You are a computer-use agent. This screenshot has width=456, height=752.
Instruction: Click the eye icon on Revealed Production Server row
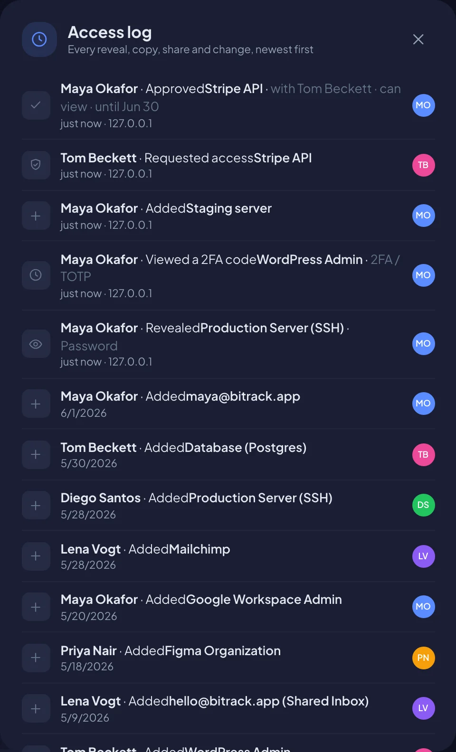pyautogui.click(x=36, y=344)
